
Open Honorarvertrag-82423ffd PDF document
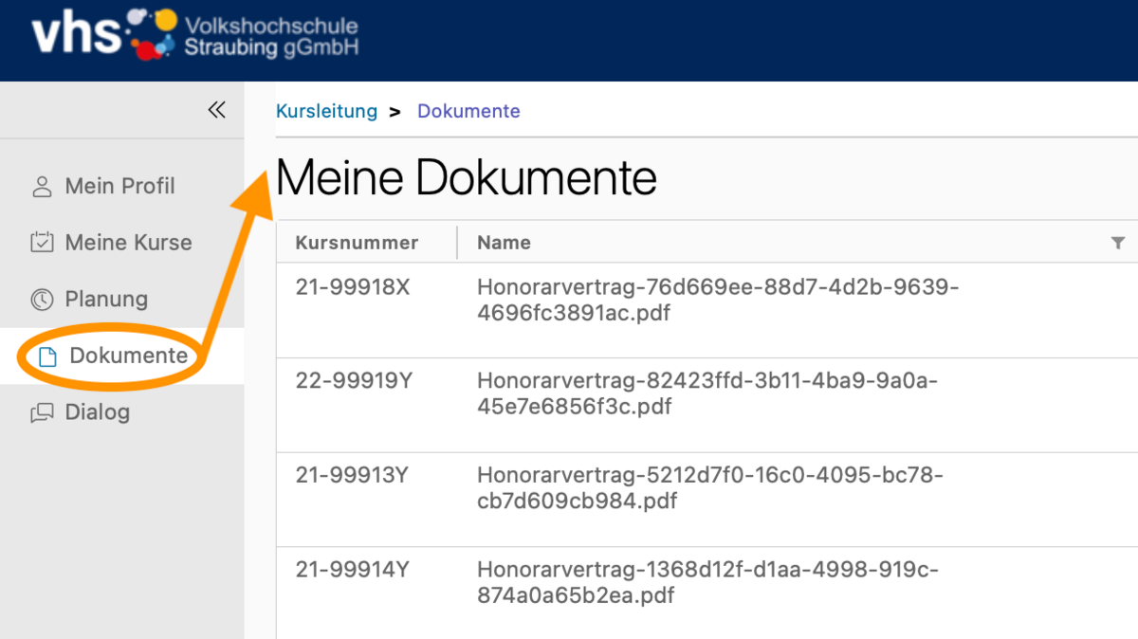point(707,393)
